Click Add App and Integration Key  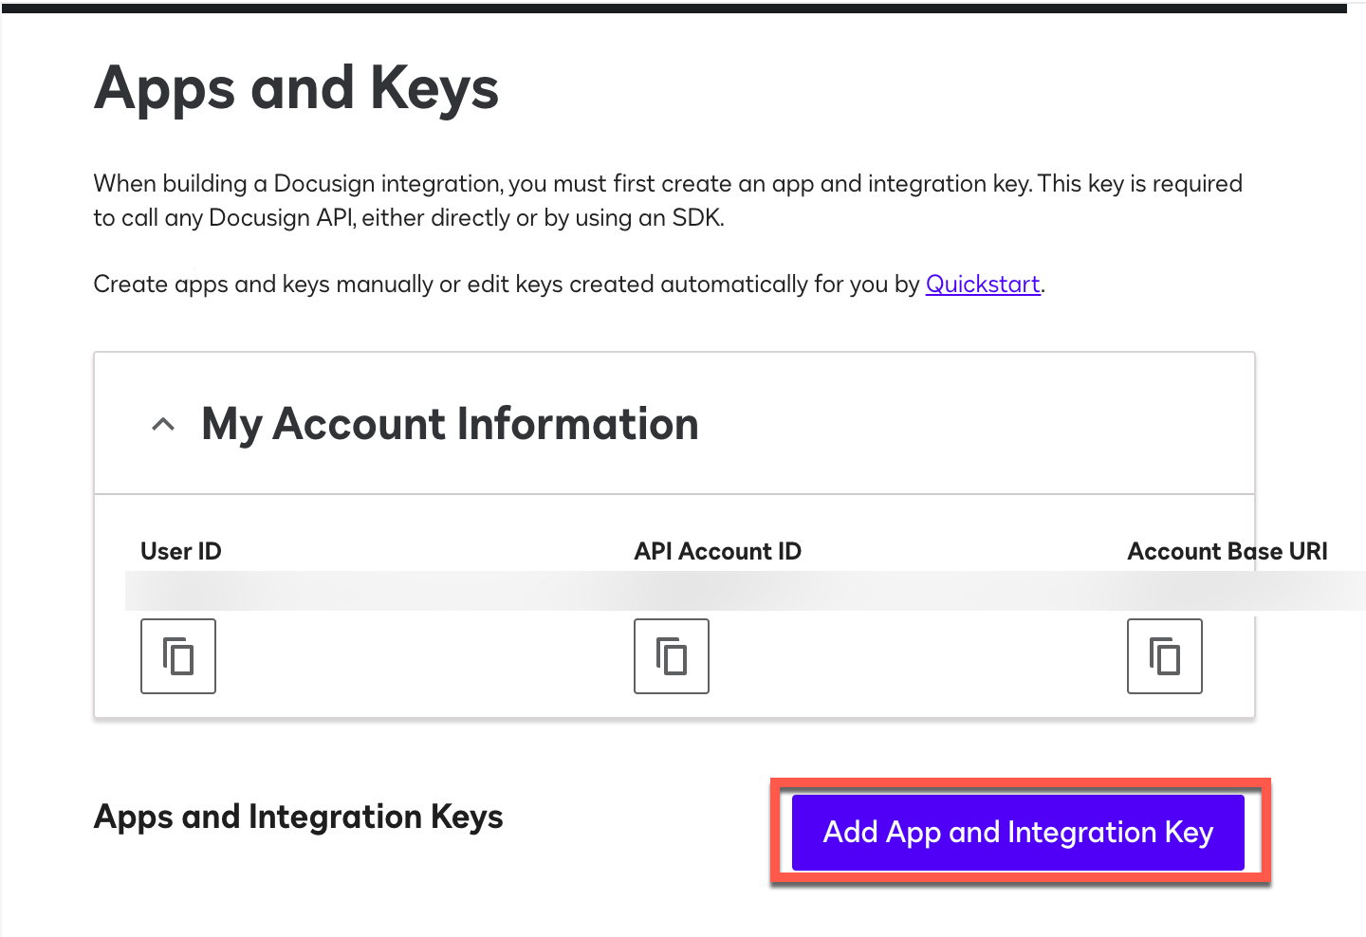(1018, 833)
